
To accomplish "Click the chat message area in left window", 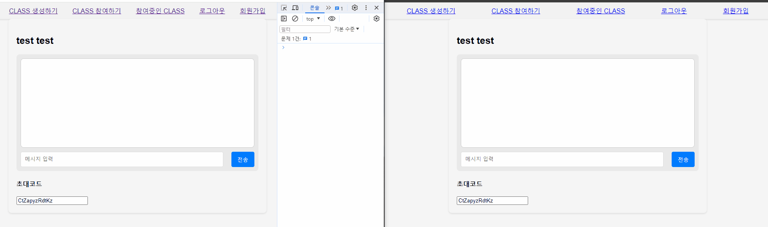I will click(137, 103).
